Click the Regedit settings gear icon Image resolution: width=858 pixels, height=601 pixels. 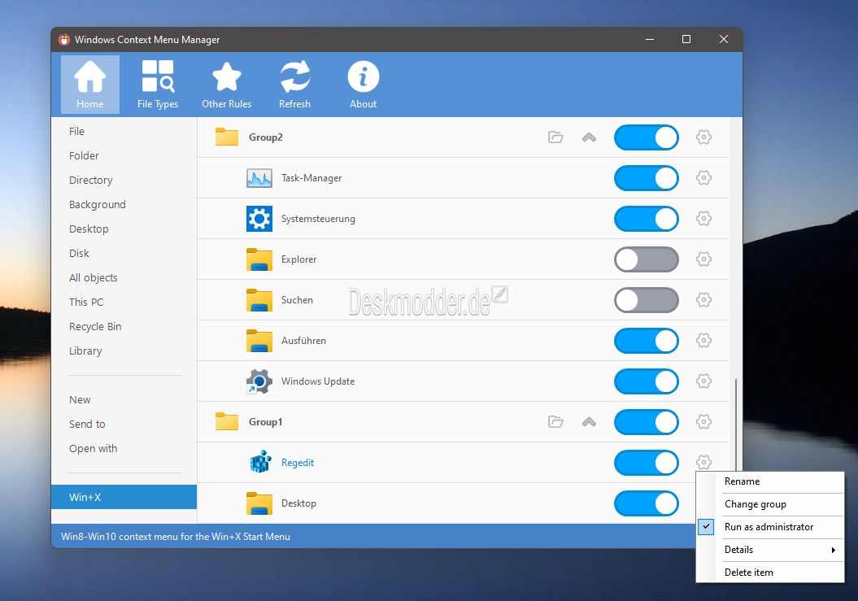point(703,462)
